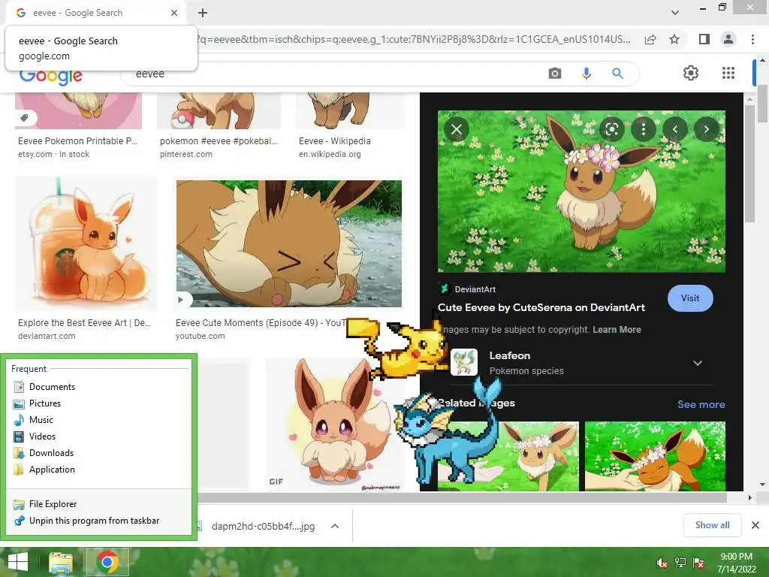Open the Eevee Starbucks drink art thumbnail
This screenshot has width=769, height=577.
click(86, 243)
